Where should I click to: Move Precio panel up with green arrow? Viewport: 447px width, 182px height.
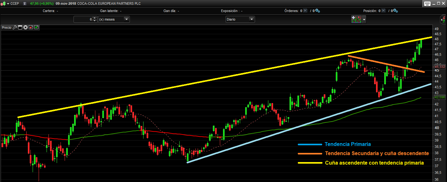click(36, 28)
